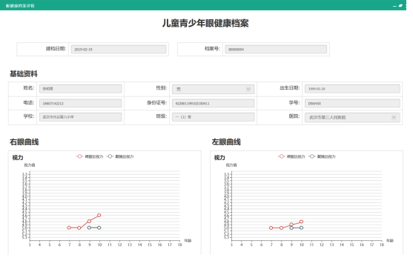413x272 pixels.
Task: Click the 基础资料 section heading
Action: point(24,73)
